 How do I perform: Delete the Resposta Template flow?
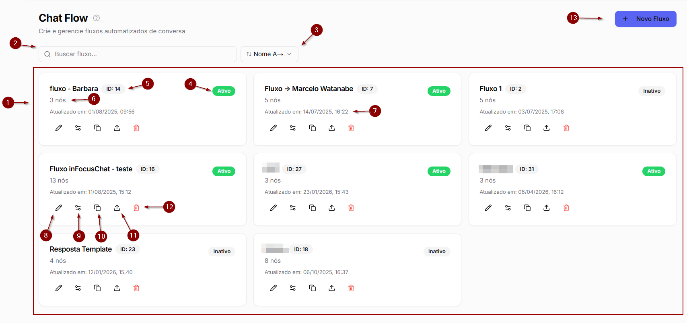click(136, 288)
